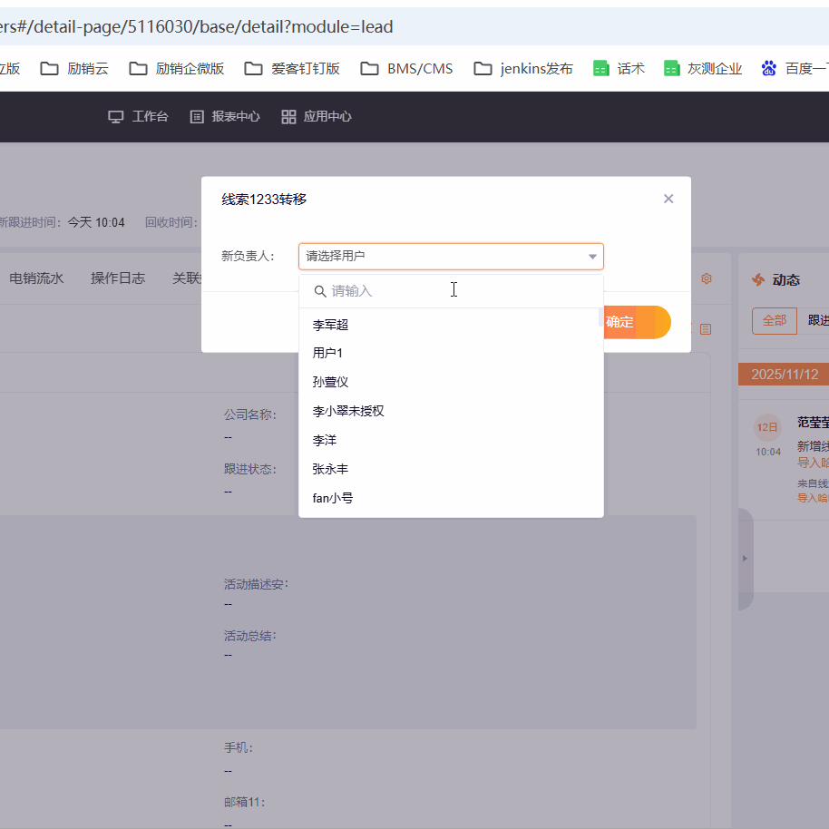This screenshot has width=829, height=829.
Task: Open the 应用中心 grid icon
Action: click(288, 116)
